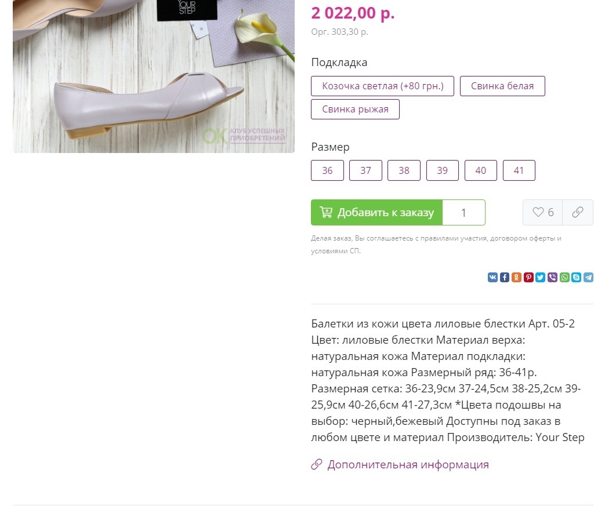Share on Odnoklassniki icon
The height and width of the screenshot is (506, 605).
[x=517, y=277]
